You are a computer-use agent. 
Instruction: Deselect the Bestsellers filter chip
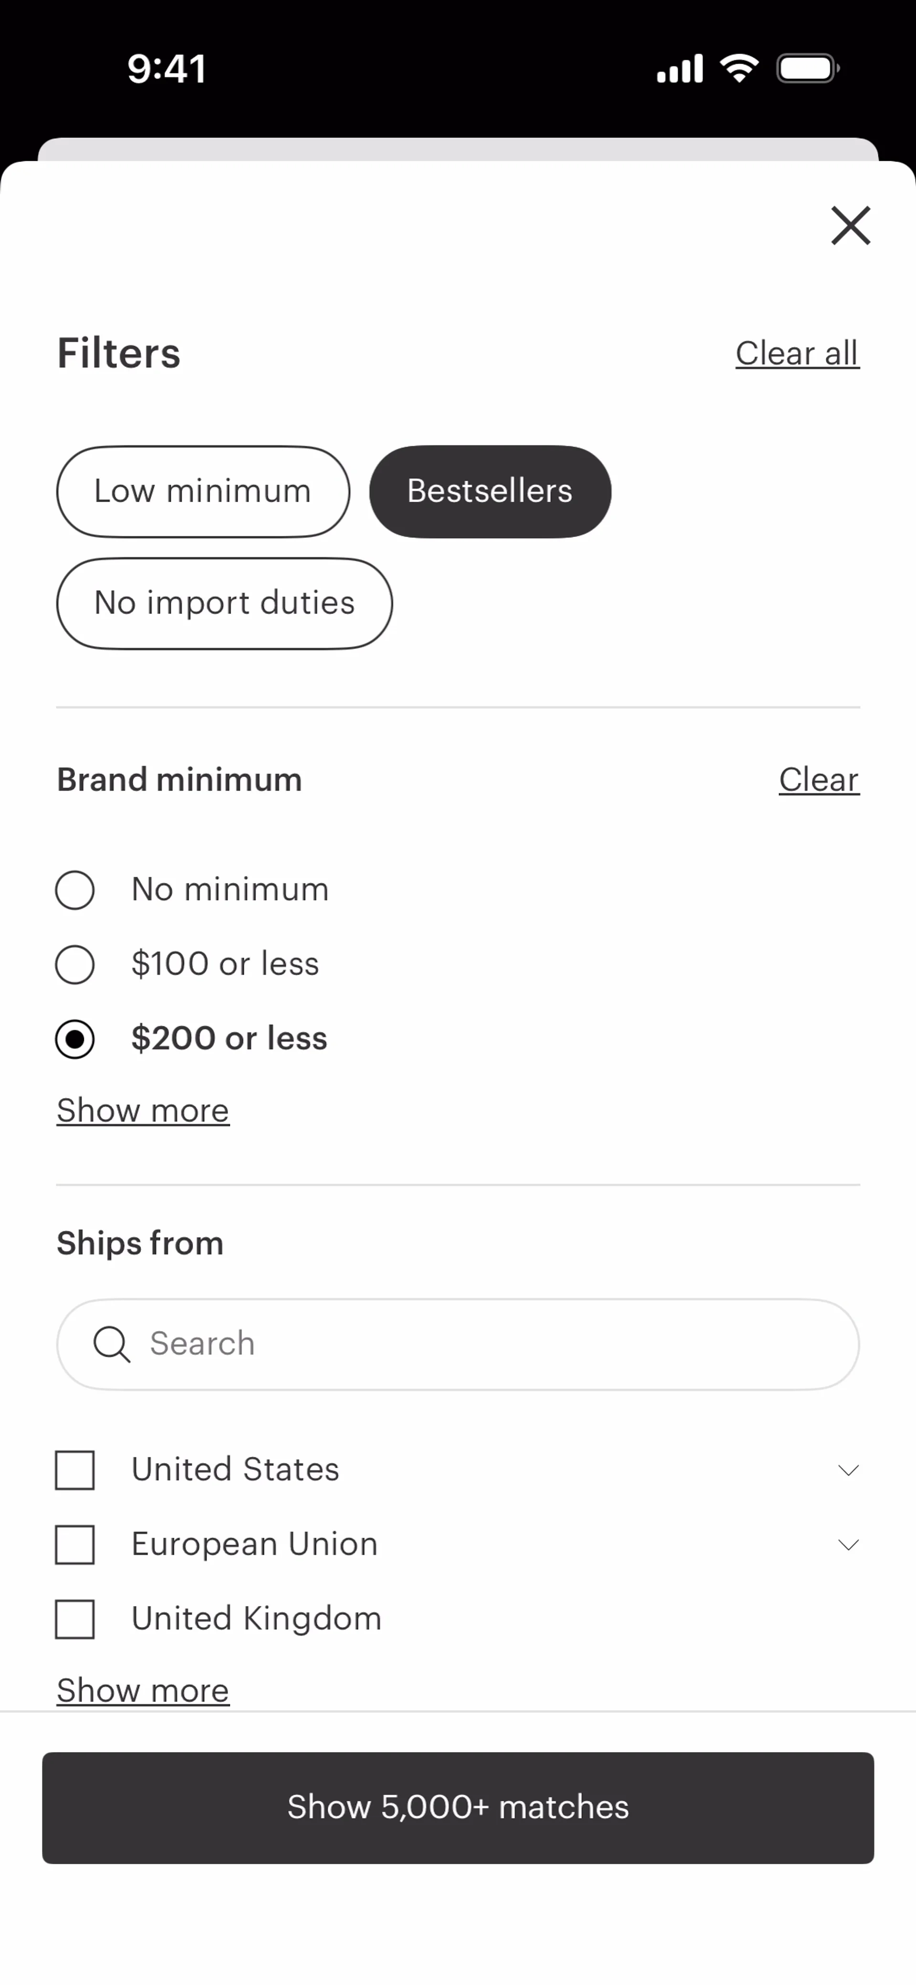click(490, 492)
